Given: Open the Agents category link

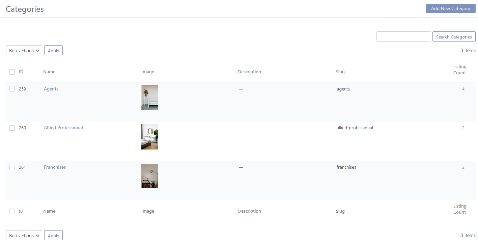Looking at the screenshot, I should pyautogui.click(x=51, y=89).
